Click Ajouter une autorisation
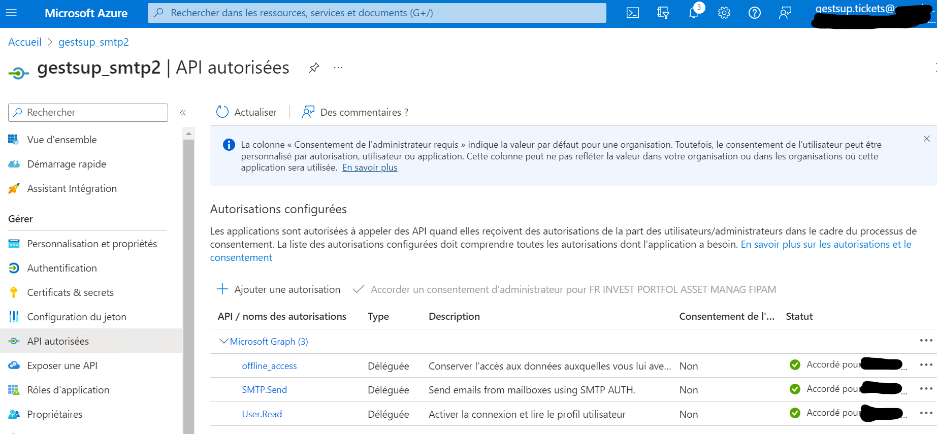This screenshot has width=937, height=434. pyautogui.click(x=278, y=289)
